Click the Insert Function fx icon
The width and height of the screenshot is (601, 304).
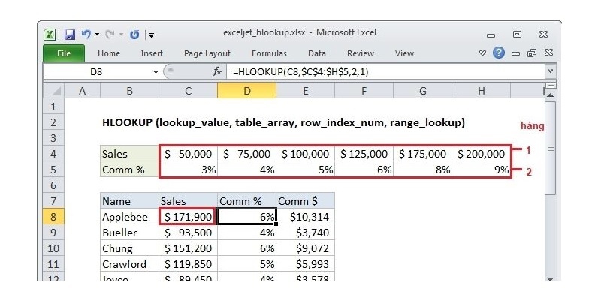[217, 71]
